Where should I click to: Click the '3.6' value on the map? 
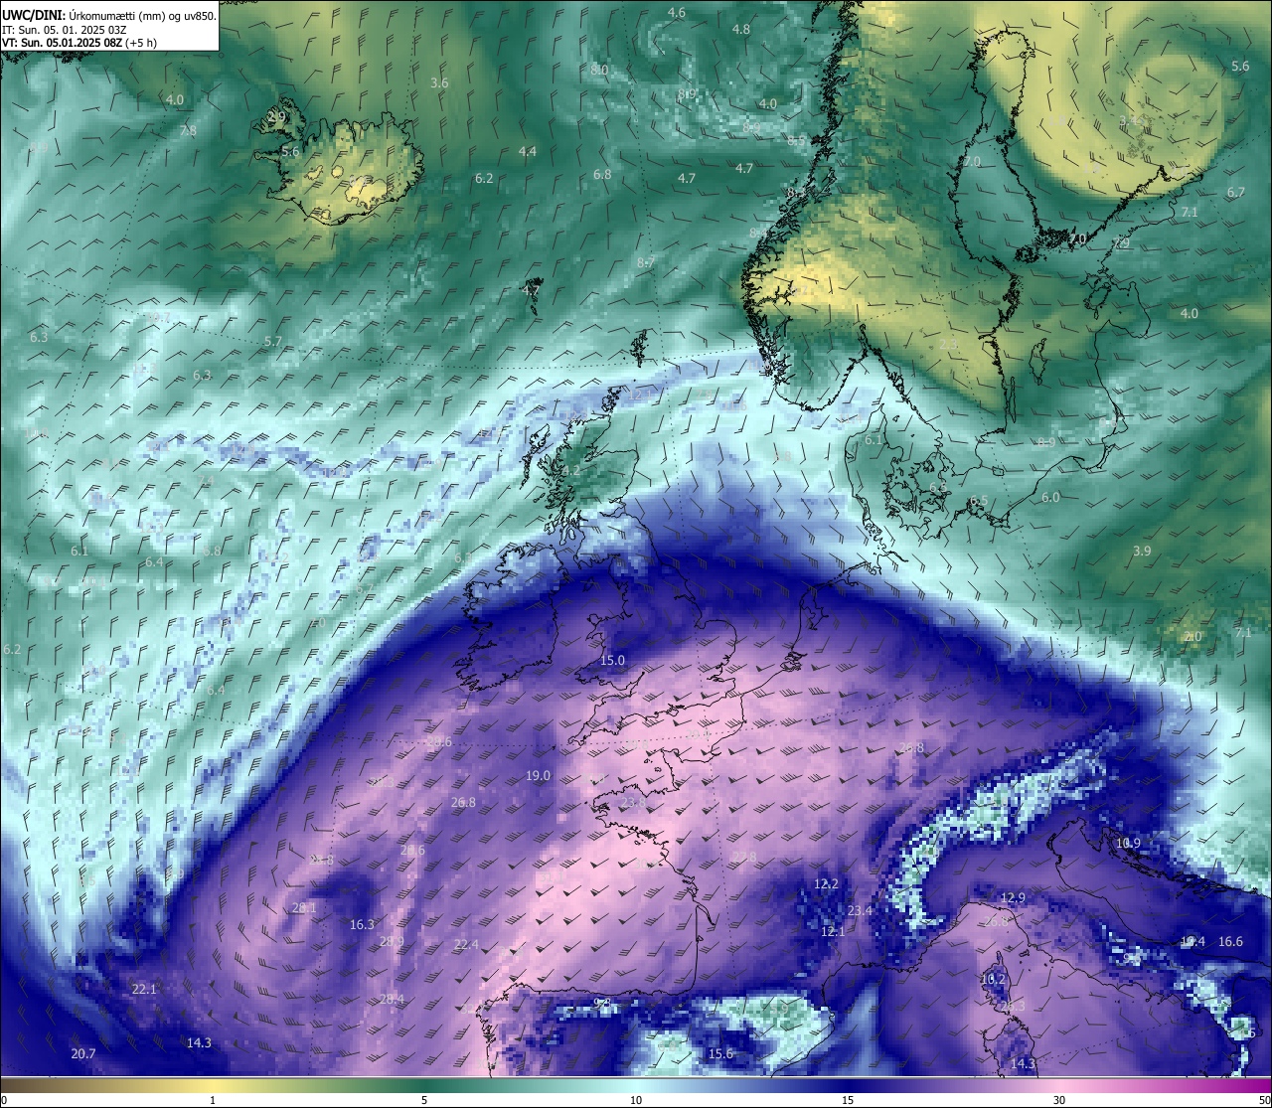click(x=439, y=83)
